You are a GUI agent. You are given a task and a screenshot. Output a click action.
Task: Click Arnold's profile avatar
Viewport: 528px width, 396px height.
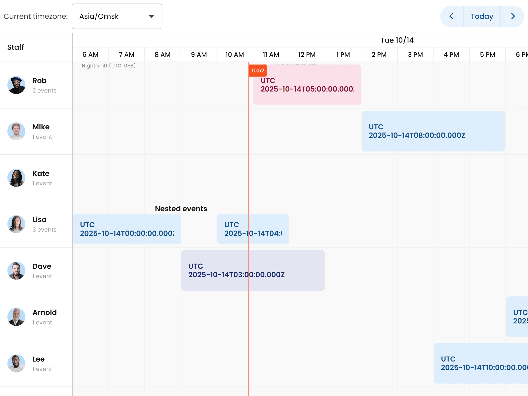coord(16,317)
